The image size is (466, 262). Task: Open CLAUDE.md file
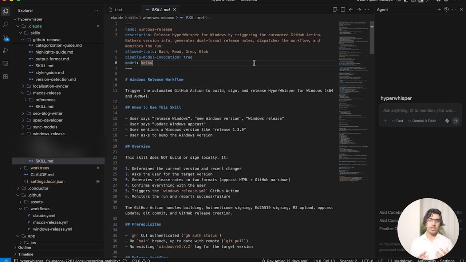point(42,175)
